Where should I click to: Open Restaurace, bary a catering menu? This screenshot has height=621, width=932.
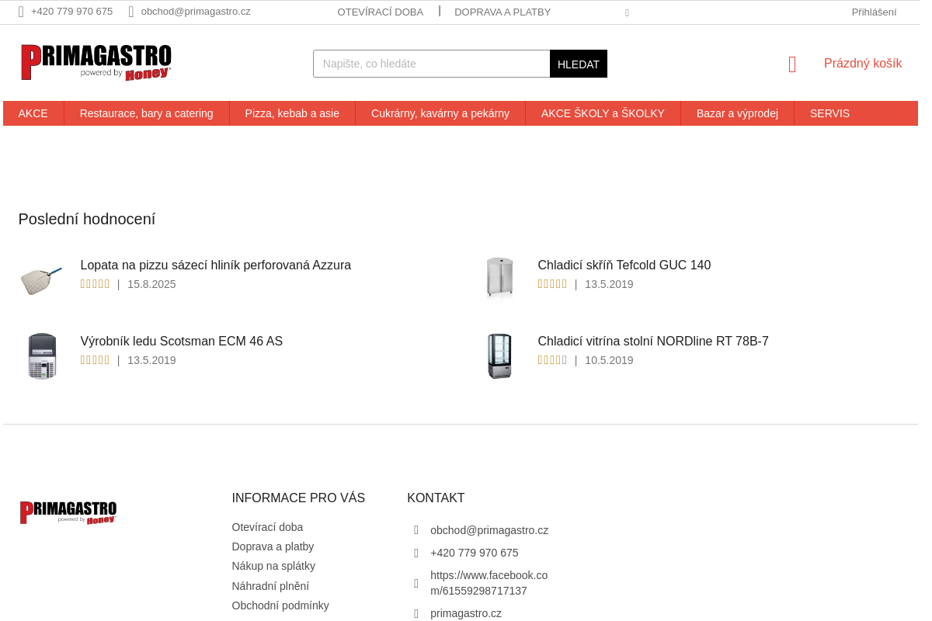147,113
